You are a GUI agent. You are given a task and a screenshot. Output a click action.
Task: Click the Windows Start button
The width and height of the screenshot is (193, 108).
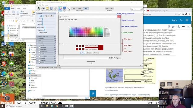2,106
